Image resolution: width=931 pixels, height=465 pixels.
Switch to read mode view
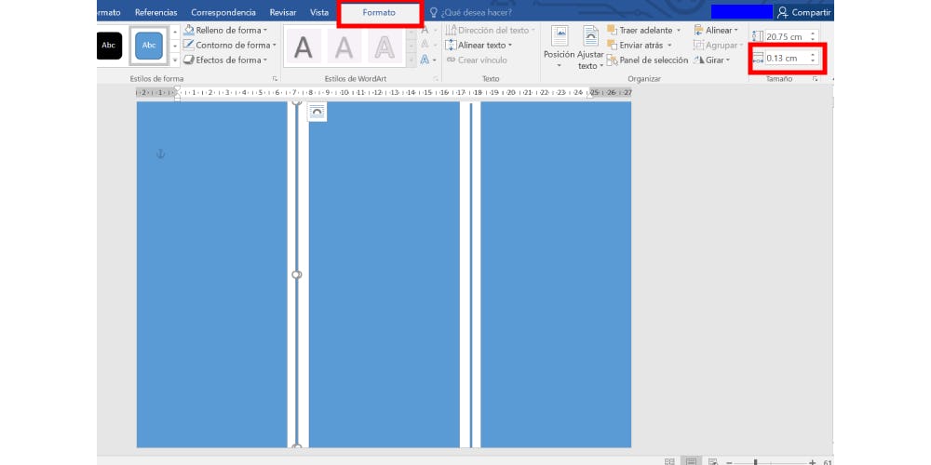coord(669,461)
